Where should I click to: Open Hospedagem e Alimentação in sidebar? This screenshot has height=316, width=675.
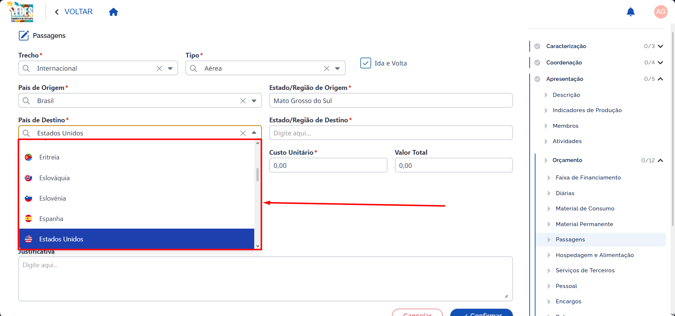pyautogui.click(x=594, y=255)
